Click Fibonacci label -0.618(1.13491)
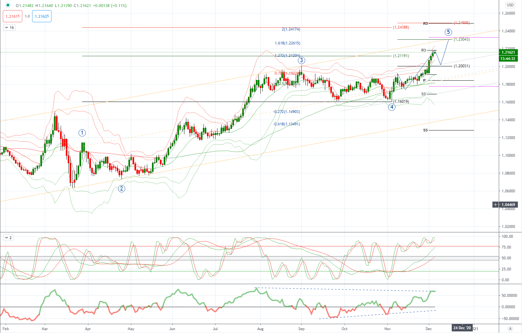This screenshot has width=522, height=333. click(x=286, y=124)
